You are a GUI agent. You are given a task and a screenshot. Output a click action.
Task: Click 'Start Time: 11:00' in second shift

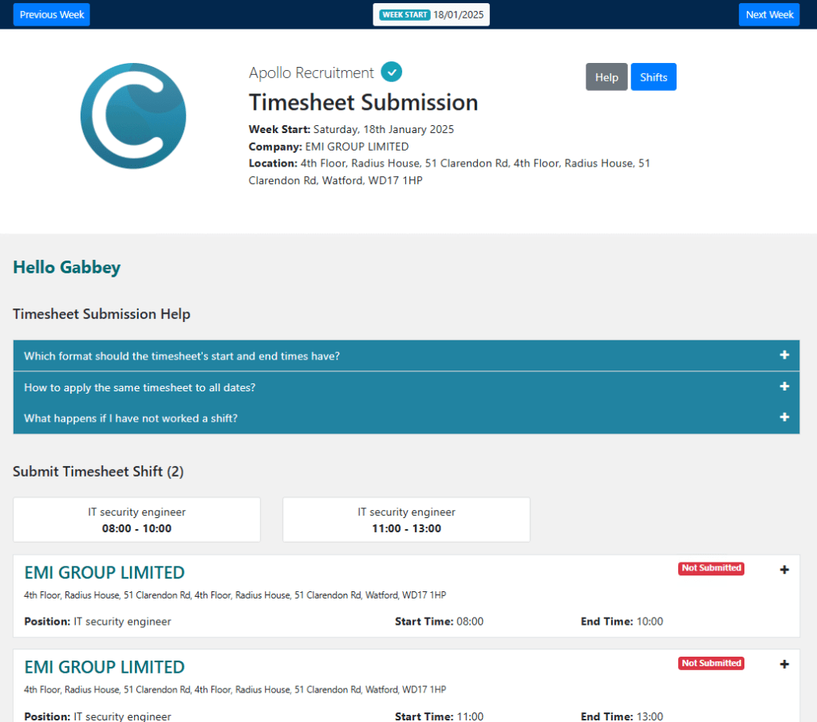pos(440,716)
